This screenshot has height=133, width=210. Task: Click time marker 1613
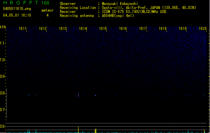point(63,29)
